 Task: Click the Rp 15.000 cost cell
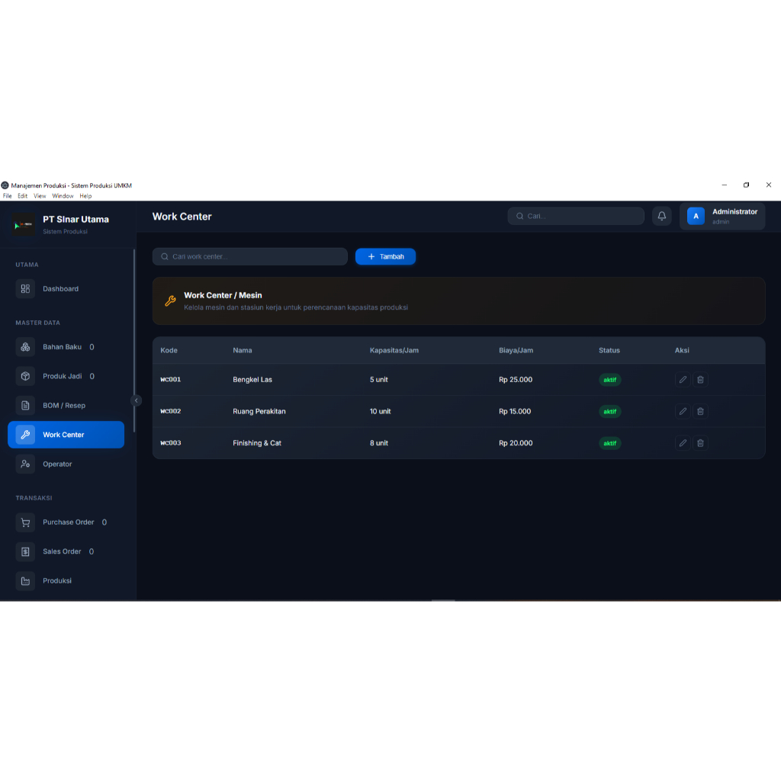(515, 411)
